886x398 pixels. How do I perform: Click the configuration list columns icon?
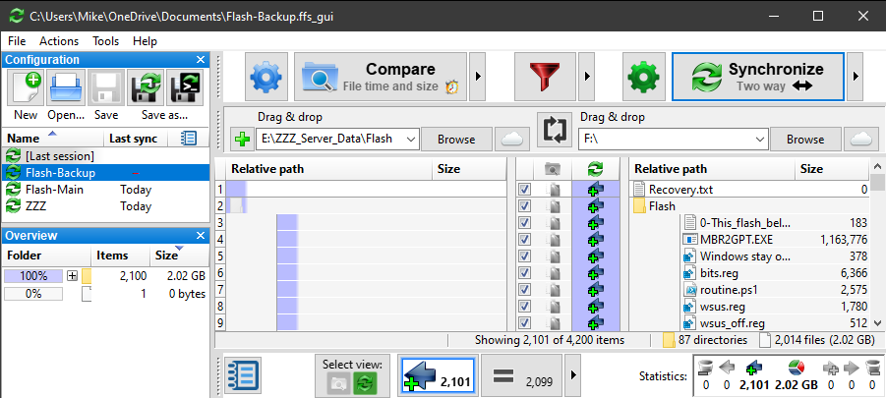(x=188, y=139)
